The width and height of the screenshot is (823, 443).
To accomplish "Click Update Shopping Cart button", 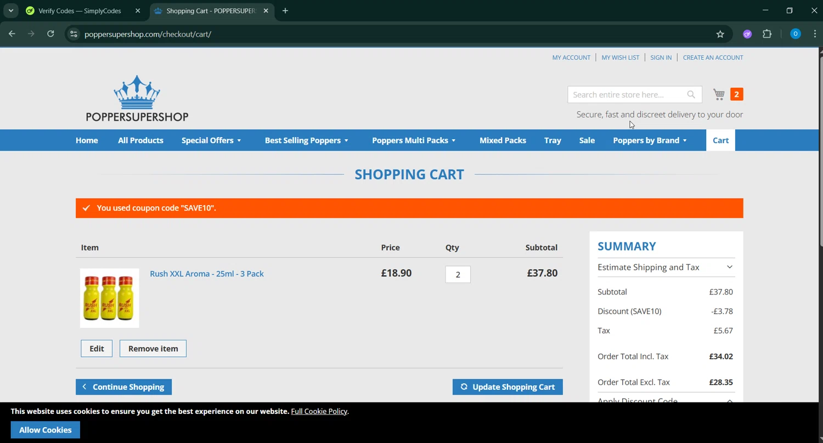I will coord(508,387).
